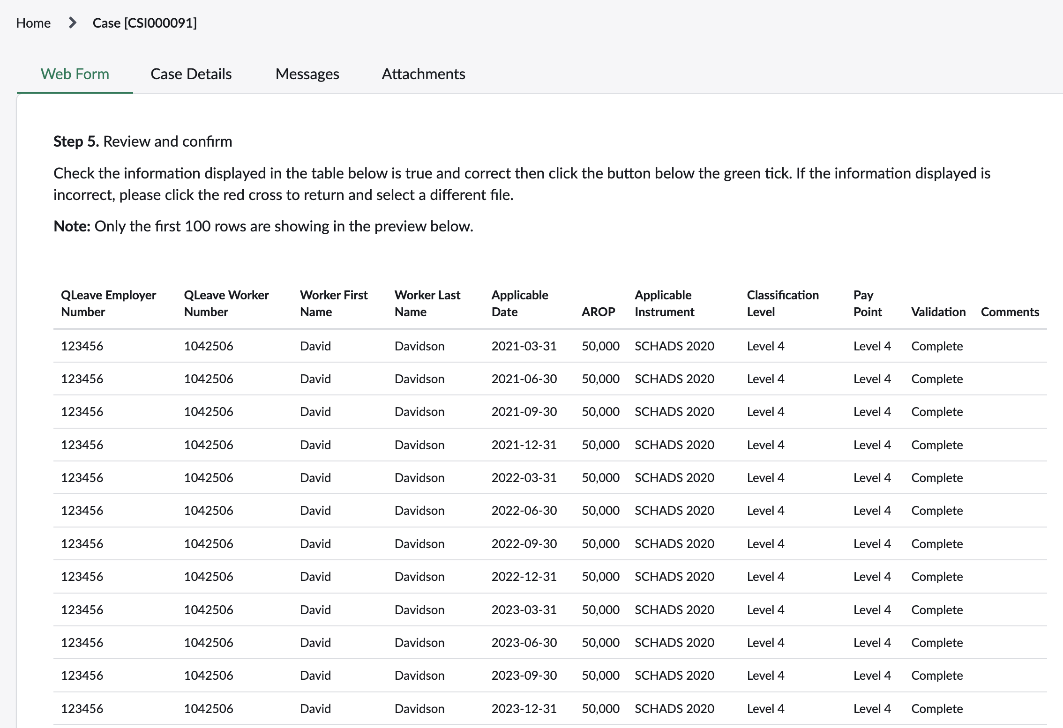Click Applicable Date column header
The height and width of the screenshot is (728, 1063).
[520, 303]
